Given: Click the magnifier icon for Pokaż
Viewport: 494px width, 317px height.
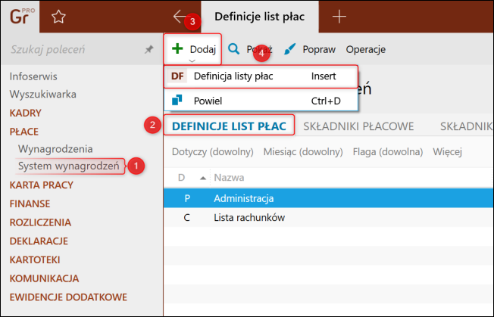Looking at the screenshot, I should click(x=234, y=49).
